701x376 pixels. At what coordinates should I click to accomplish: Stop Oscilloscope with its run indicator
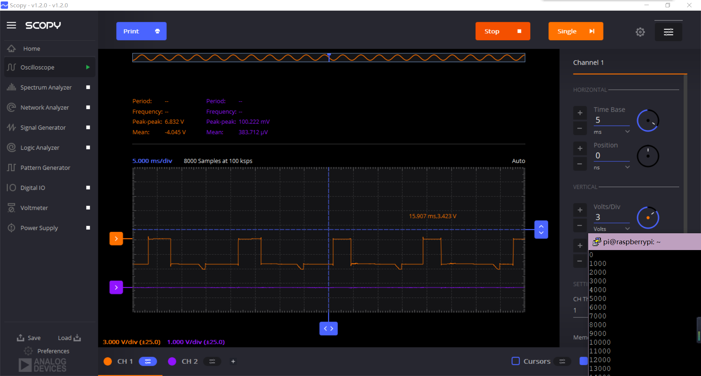(88, 67)
